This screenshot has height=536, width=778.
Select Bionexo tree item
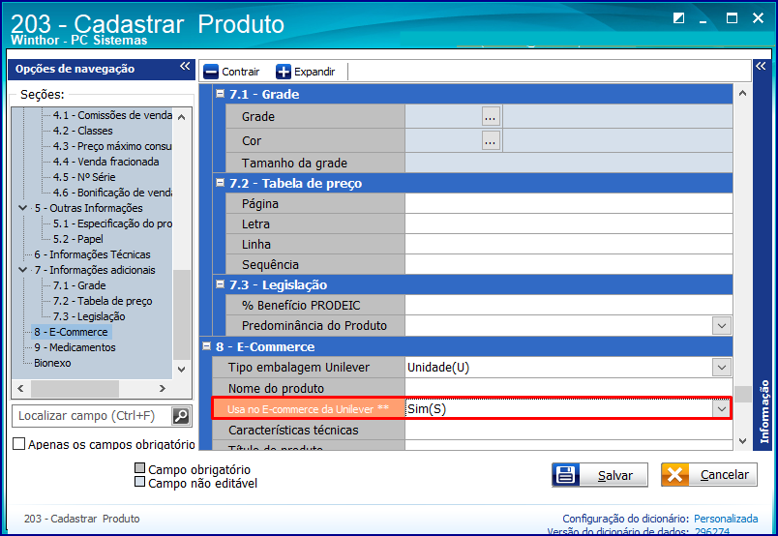pyautogui.click(x=52, y=363)
